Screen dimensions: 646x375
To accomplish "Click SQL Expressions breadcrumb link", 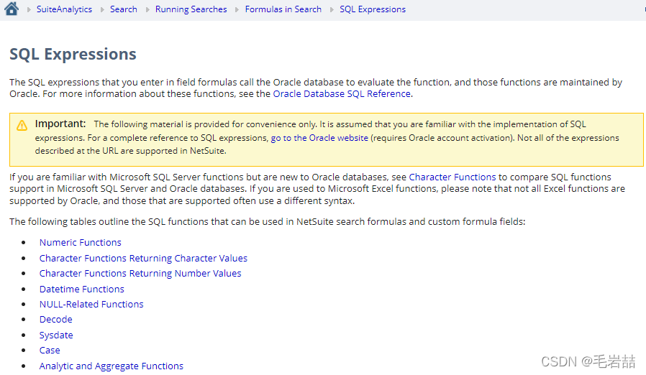I will 373,9.
